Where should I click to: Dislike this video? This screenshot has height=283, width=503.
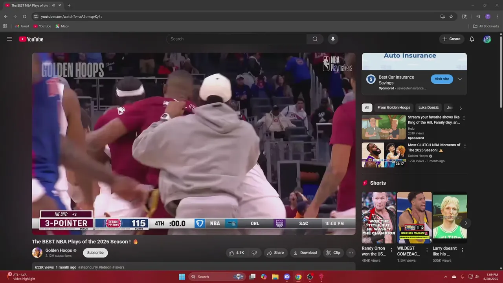(254, 253)
